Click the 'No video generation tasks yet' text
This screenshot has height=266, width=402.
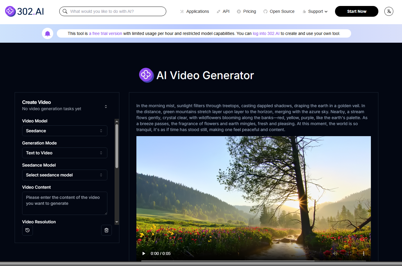pos(52,109)
